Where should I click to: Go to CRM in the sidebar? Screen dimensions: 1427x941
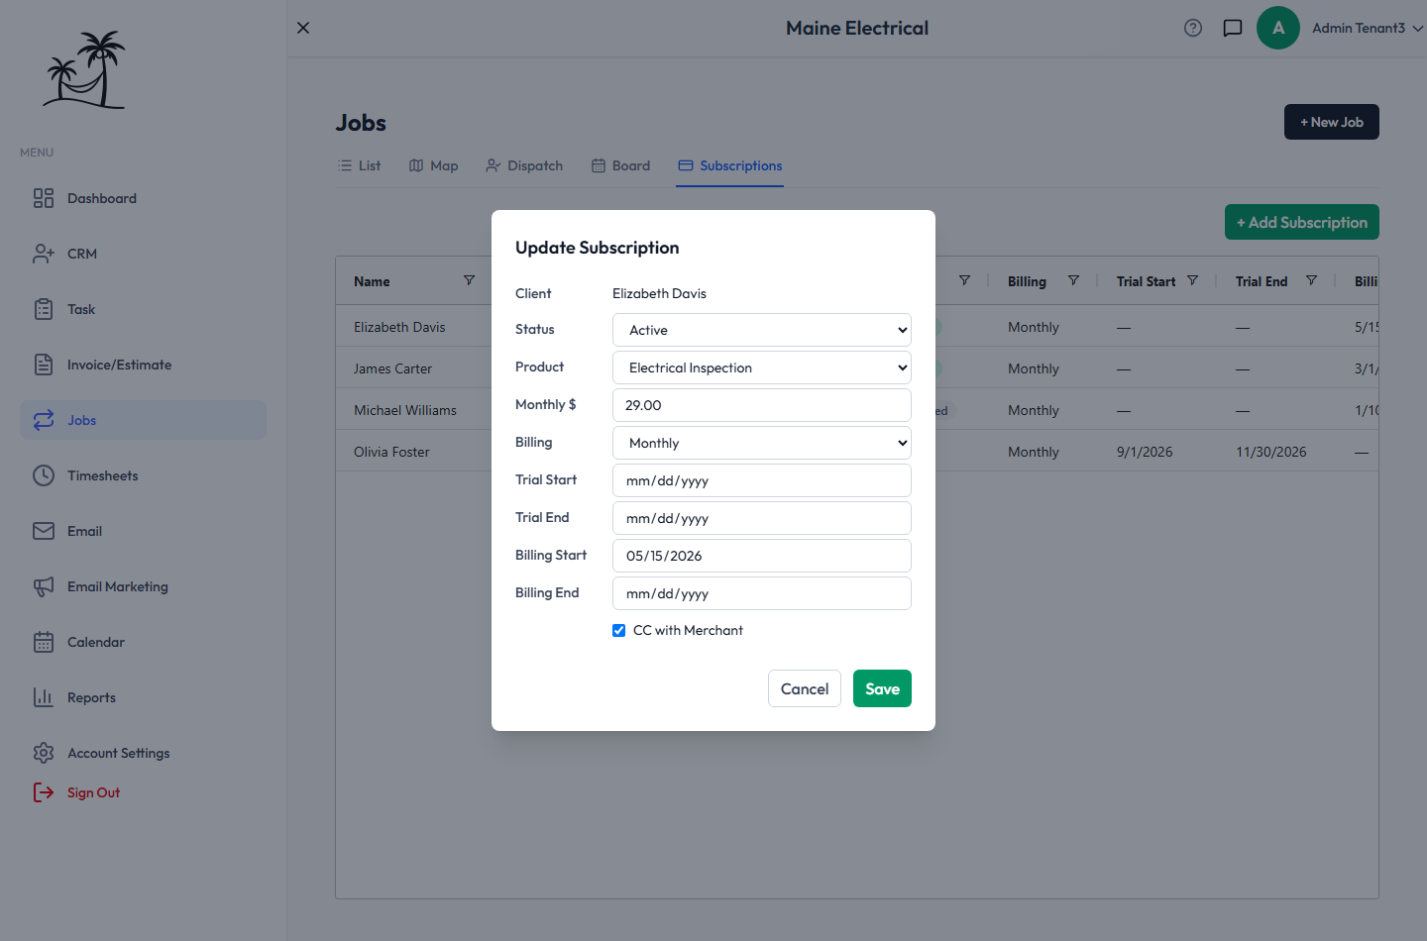click(143, 254)
